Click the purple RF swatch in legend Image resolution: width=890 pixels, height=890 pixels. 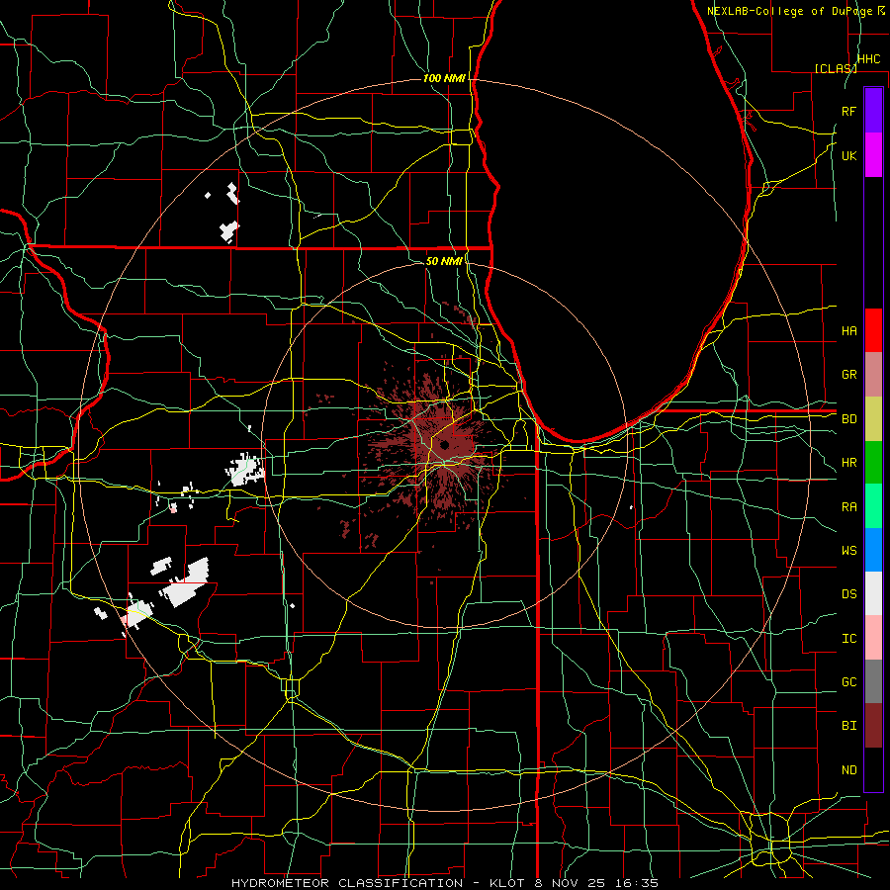[873, 111]
